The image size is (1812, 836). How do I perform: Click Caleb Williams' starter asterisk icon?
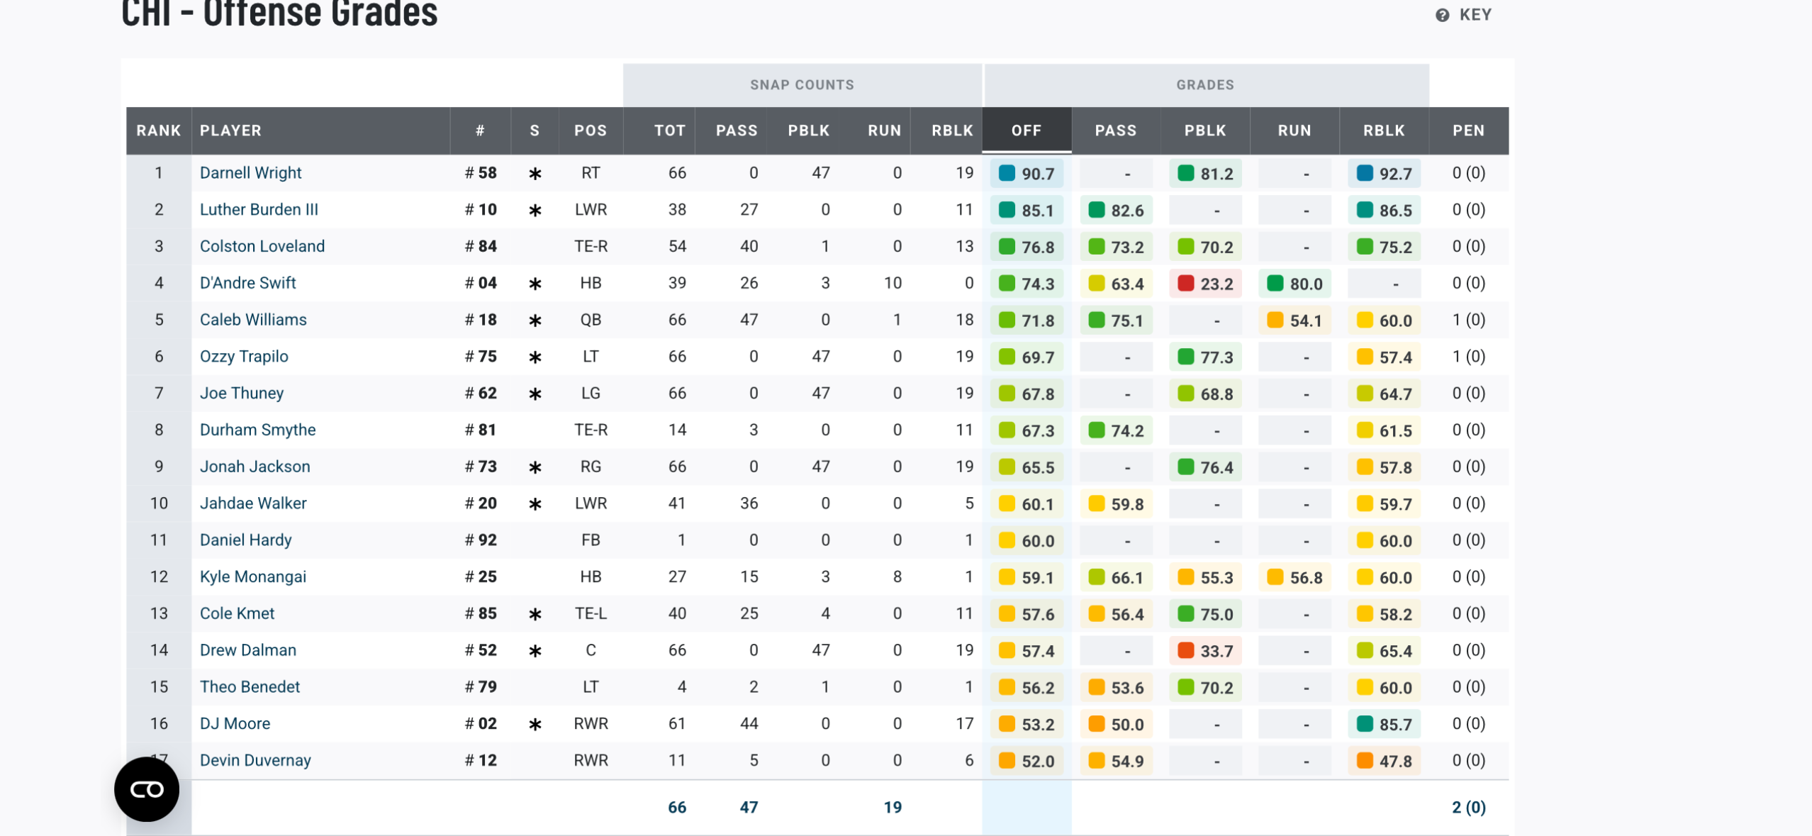click(x=535, y=321)
